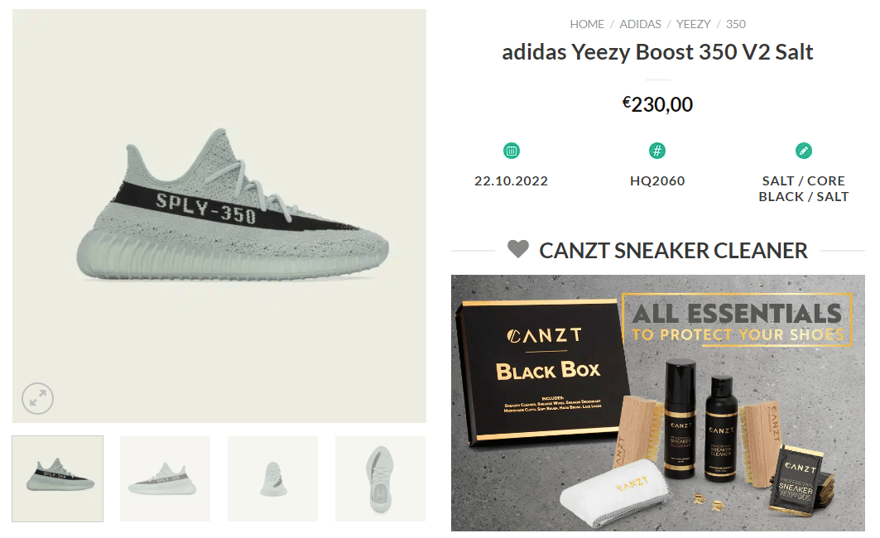Open the CANZT sneaker cleaner banner
880x538 pixels.
[x=658, y=403]
